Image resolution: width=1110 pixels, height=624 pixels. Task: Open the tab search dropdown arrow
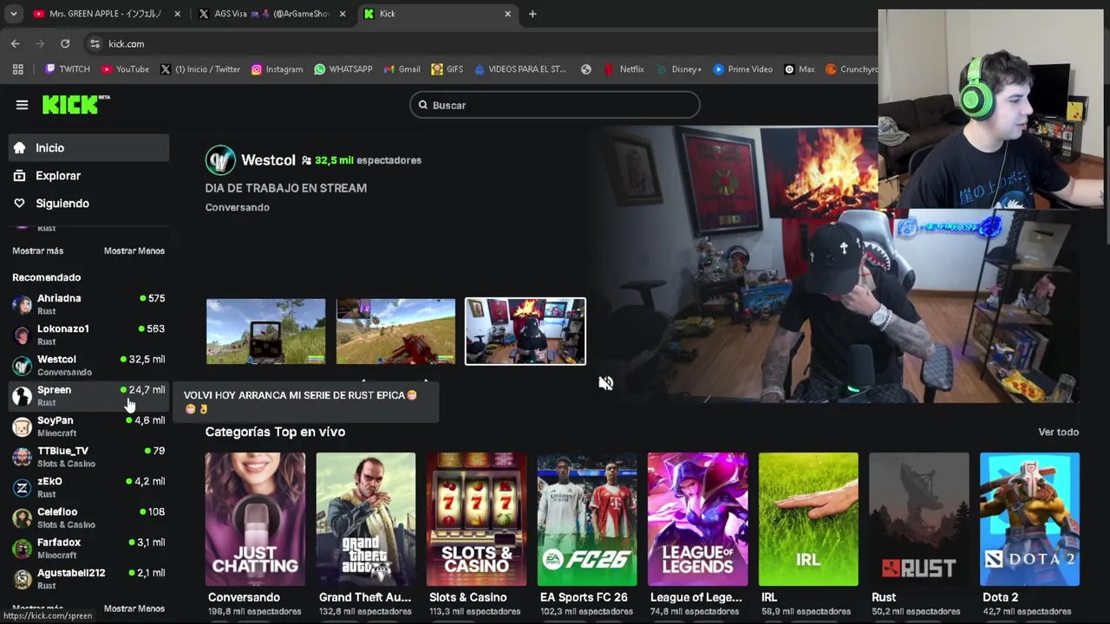[15, 14]
